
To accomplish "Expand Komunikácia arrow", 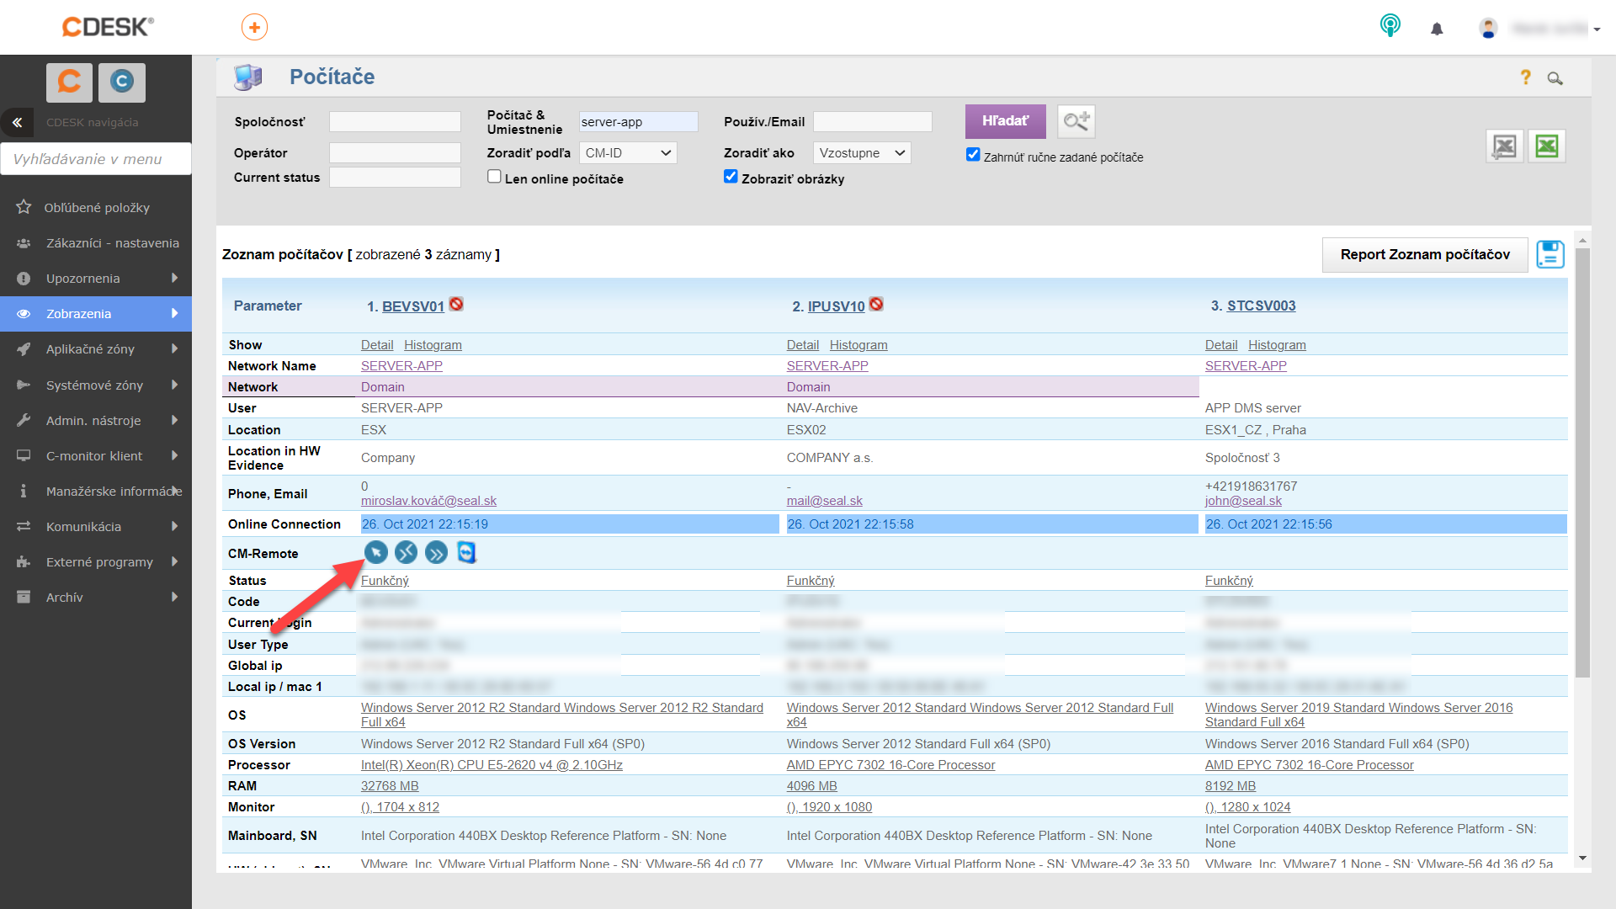I will click(174, 526).
